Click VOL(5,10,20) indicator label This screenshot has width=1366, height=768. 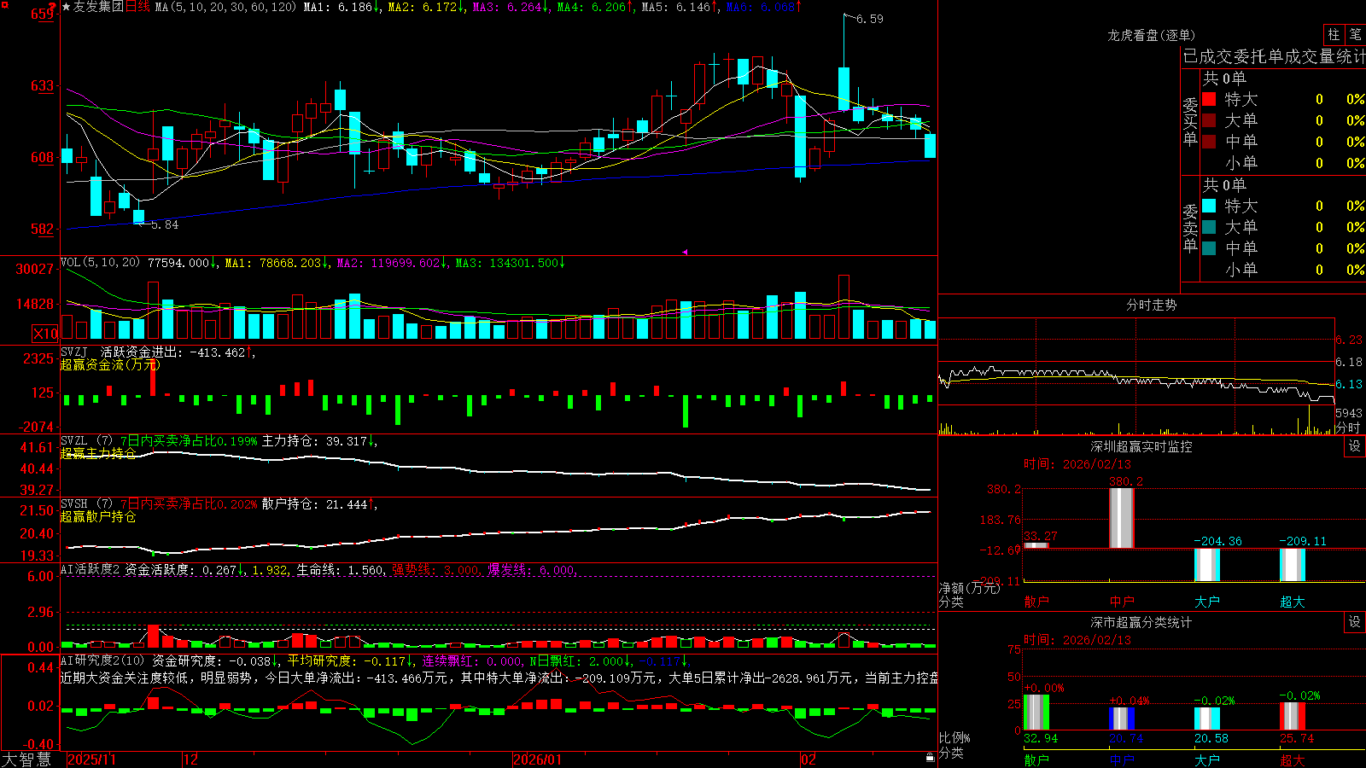pos(101,263)
